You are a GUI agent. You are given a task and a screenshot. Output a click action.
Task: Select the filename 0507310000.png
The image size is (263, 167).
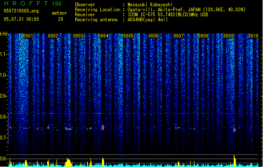click(21, 11)
